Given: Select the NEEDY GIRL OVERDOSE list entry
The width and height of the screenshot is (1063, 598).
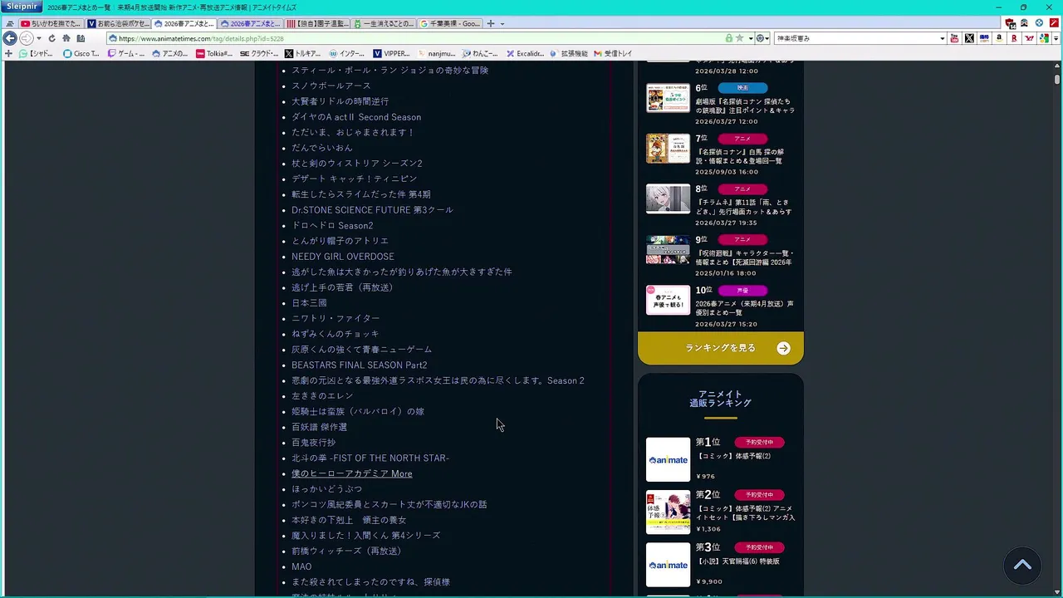Looking at the screenshot, I should tap(343, 257).
